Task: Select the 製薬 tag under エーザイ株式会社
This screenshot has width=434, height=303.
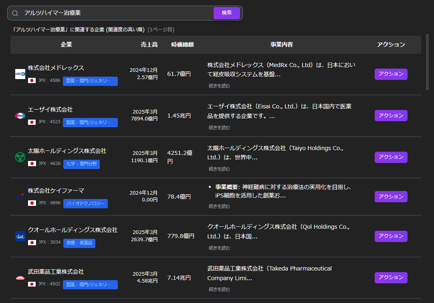Action: pos(90,122)
